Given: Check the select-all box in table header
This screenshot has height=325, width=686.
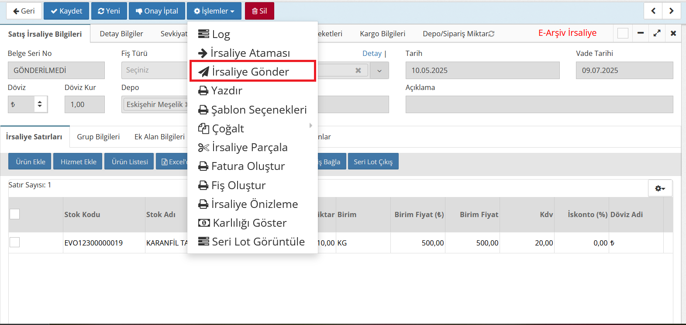Looking at the screenshot, I should tap(15, 214).
